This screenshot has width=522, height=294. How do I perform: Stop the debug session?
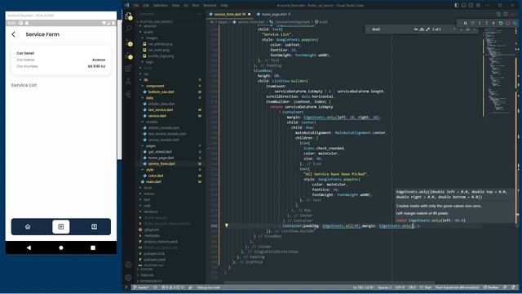click(x=507, y=23)
